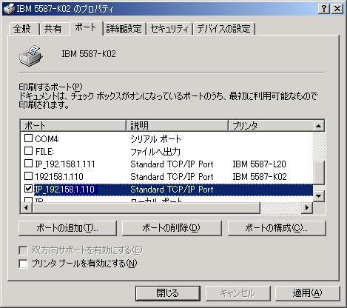Click the port list scroll down arrow
This screenshot has height=308, width=347.
pos(318,196)
